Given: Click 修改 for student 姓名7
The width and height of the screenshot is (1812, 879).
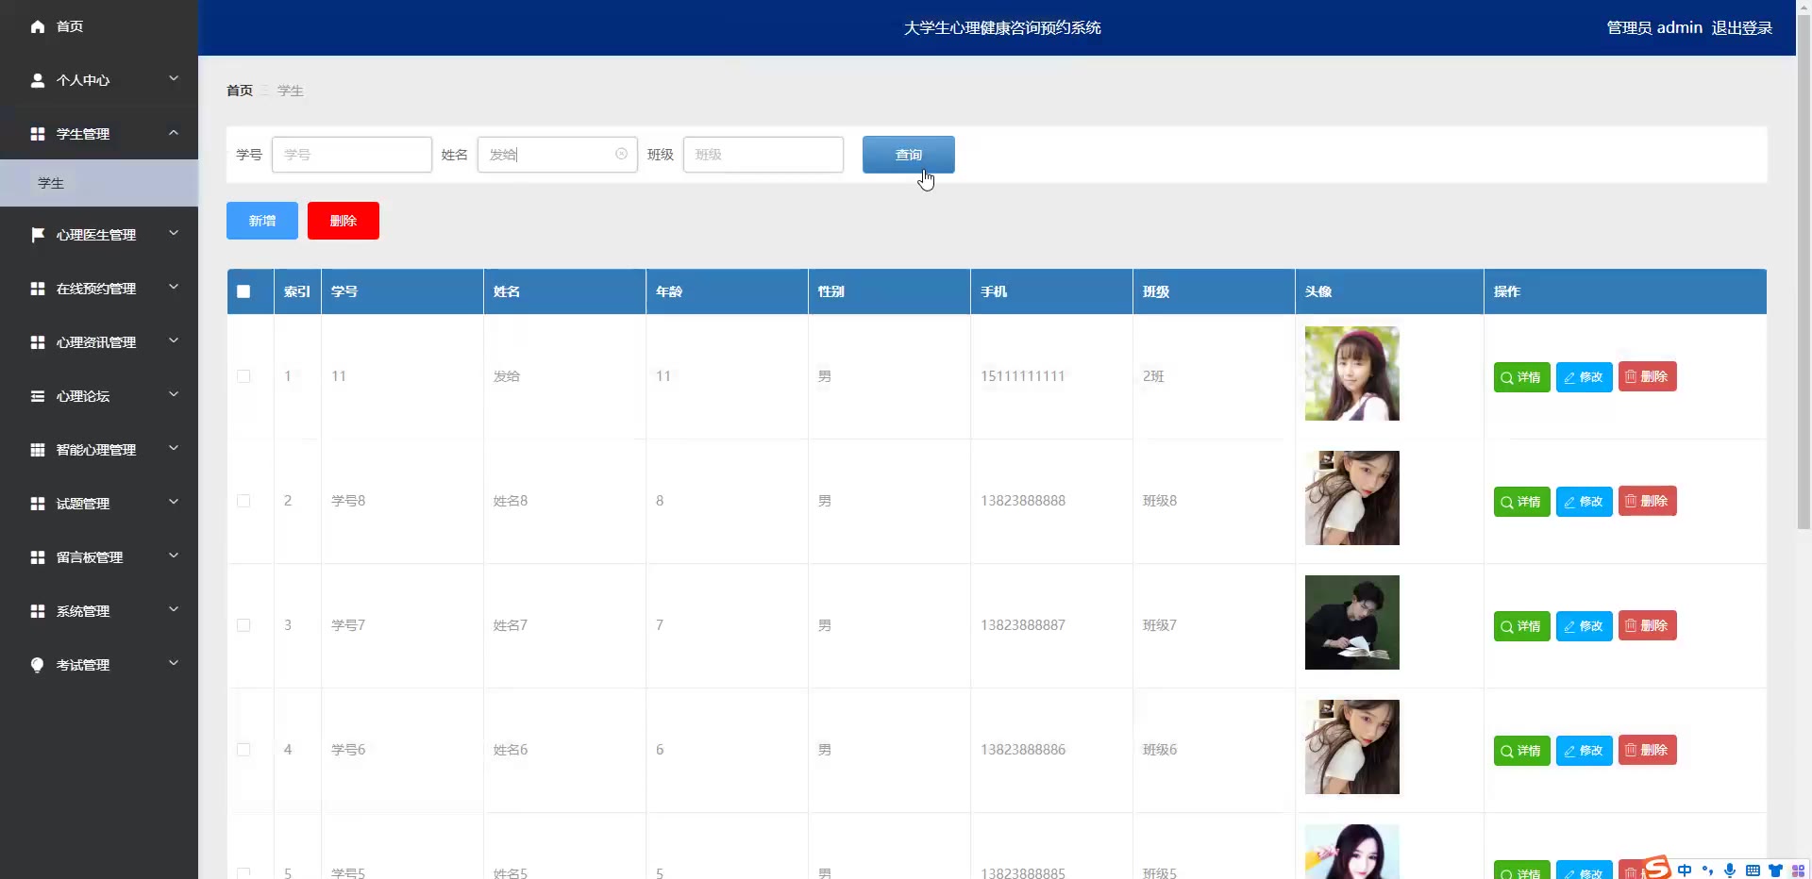Looking at the screenshot, I should tap(1584, 626).
